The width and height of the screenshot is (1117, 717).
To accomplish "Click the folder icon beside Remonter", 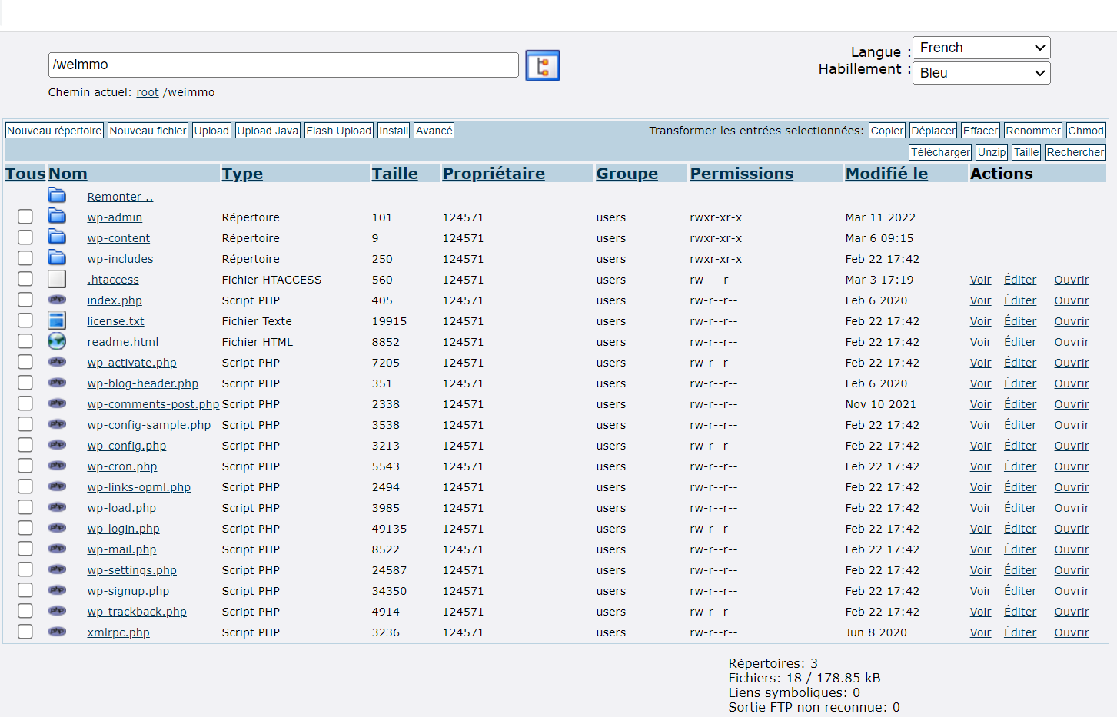I will pos(57,196).
